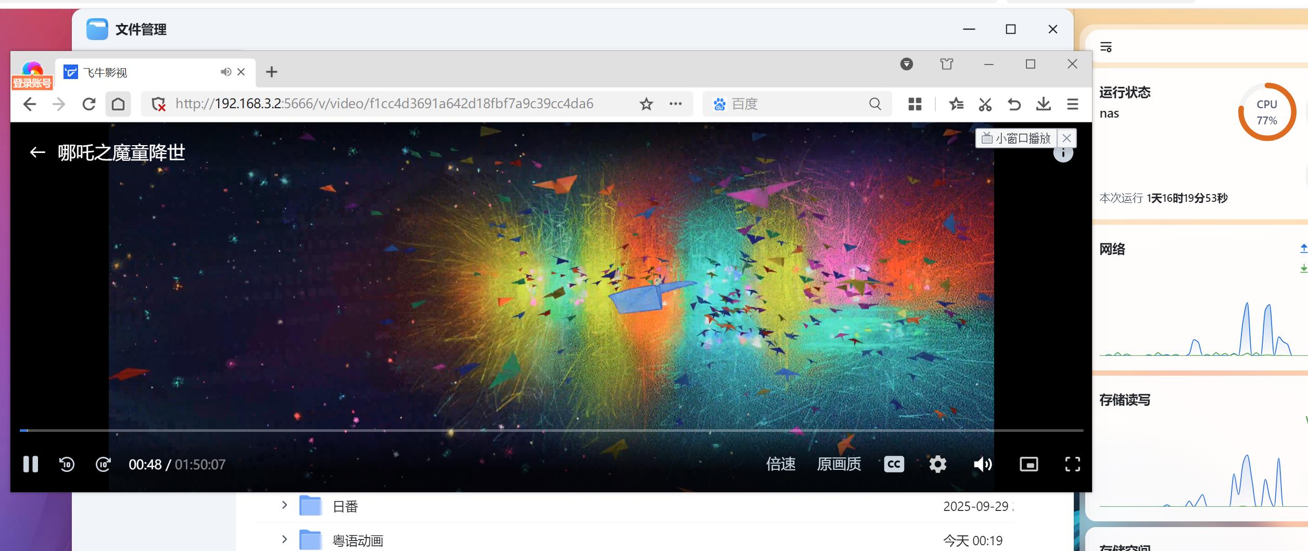Click the 登录账号 login avatar

[x=32, y=75]
